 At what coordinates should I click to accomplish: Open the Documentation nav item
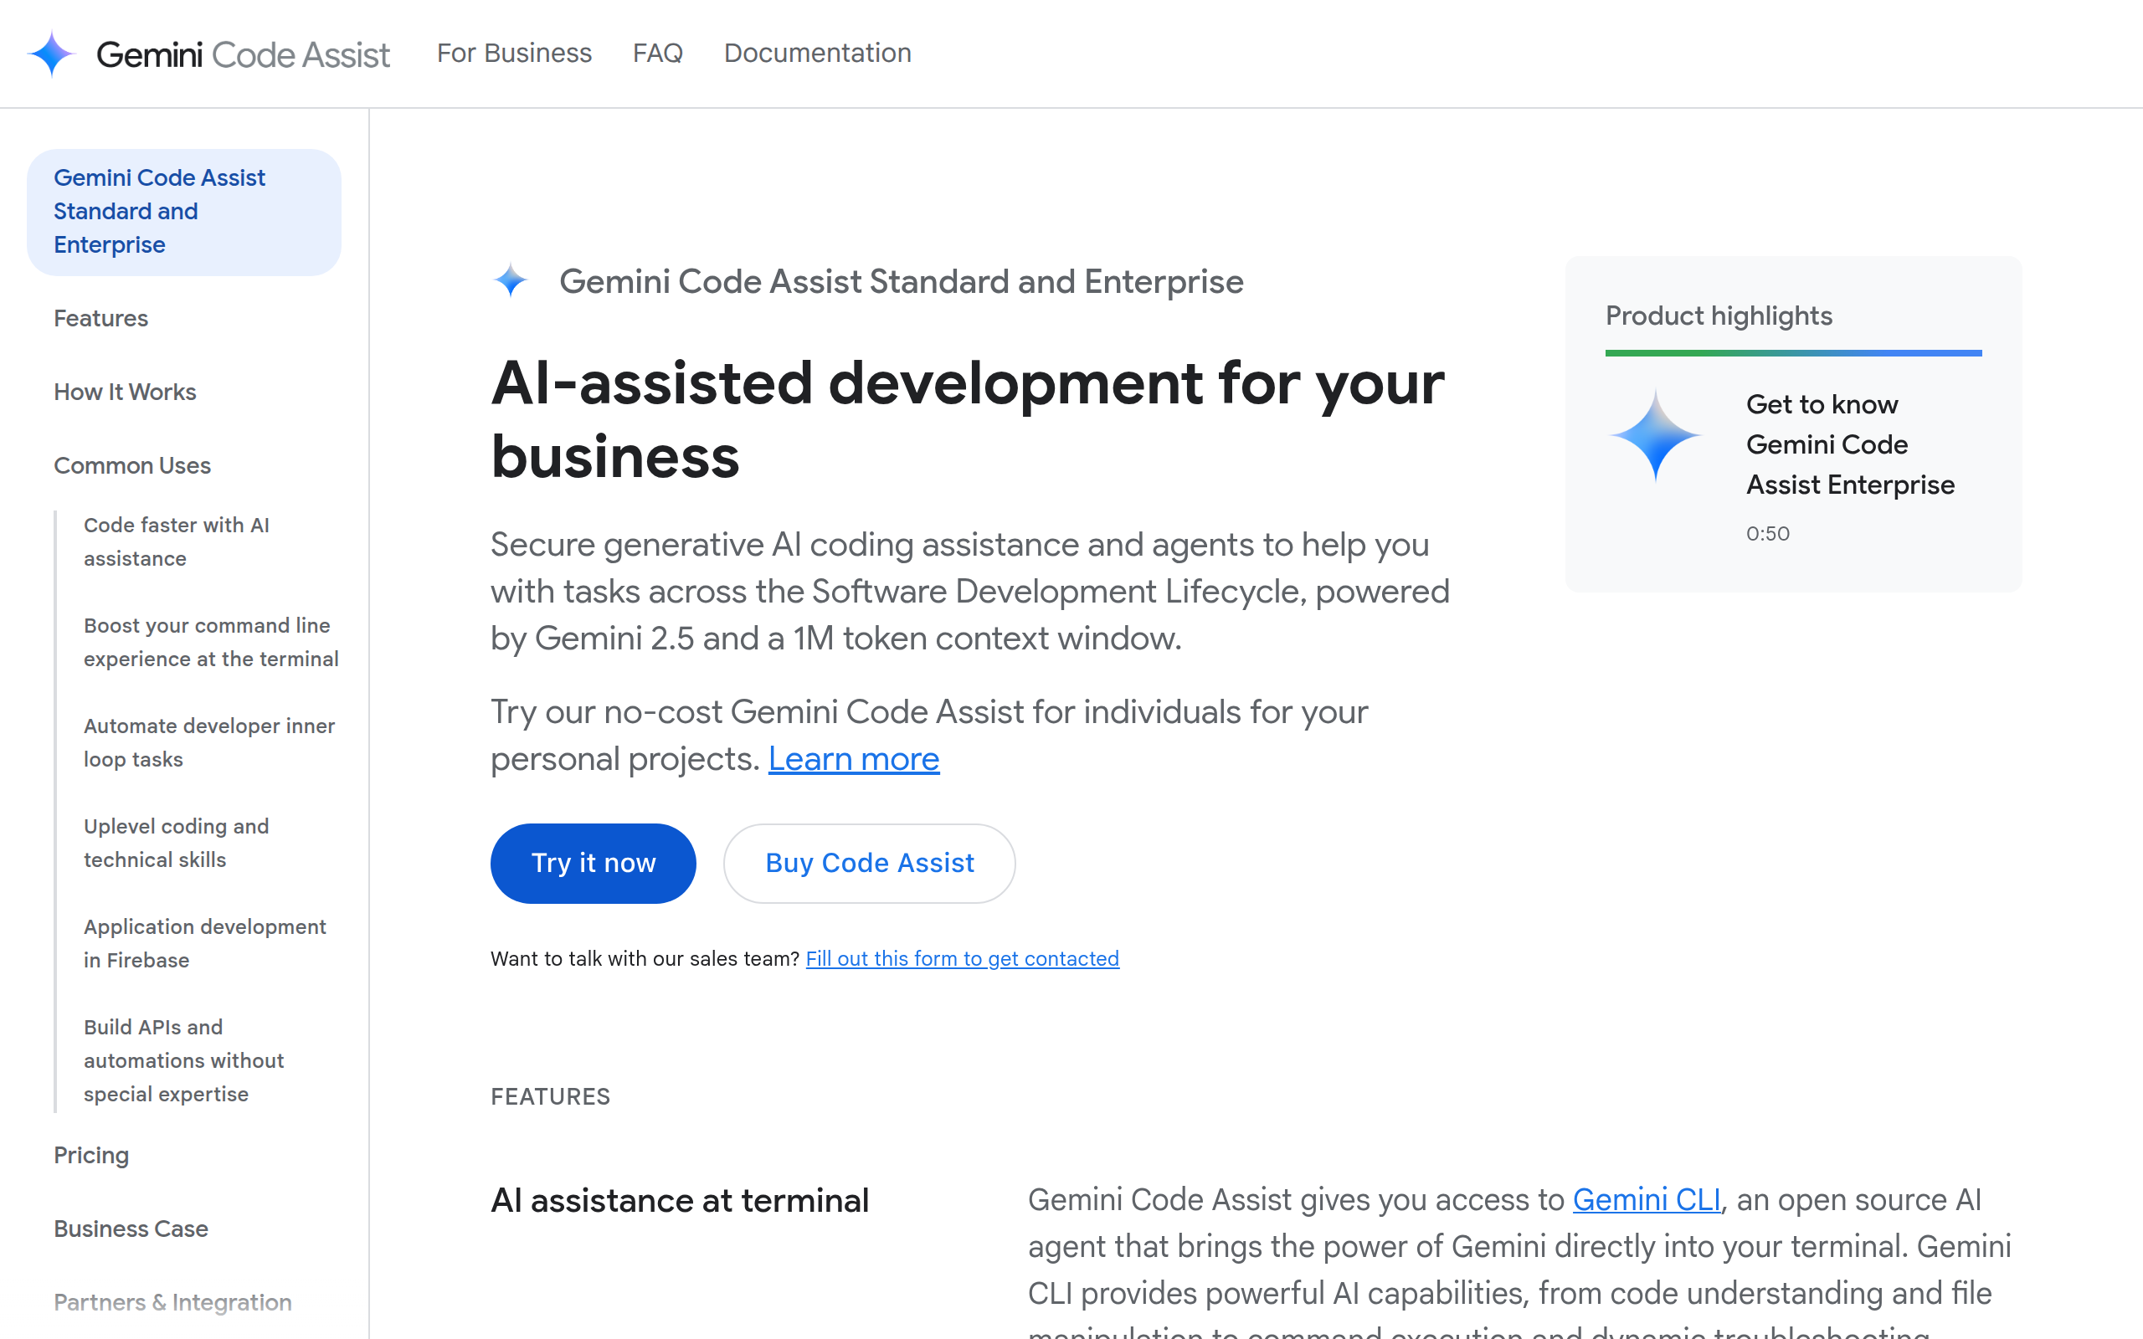pos(817,53)
